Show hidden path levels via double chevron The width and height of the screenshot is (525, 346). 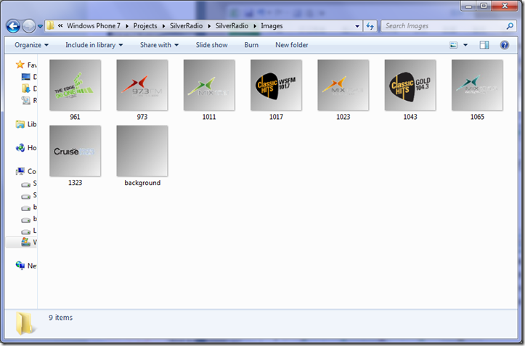tap(60, 26)
